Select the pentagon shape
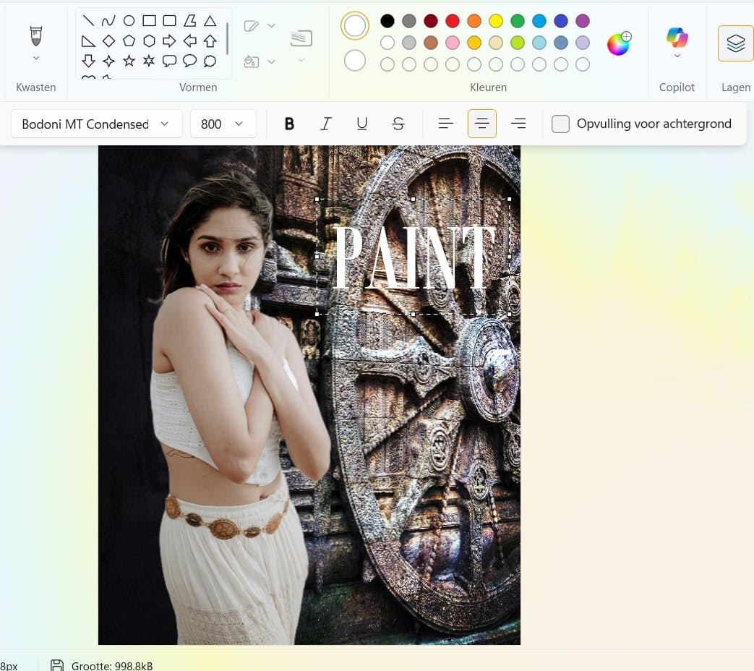The height and width of the screenshot is (671, 754). coord(129,41)
